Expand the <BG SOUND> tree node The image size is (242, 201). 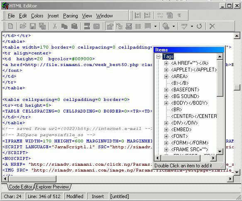click(166, 96)
